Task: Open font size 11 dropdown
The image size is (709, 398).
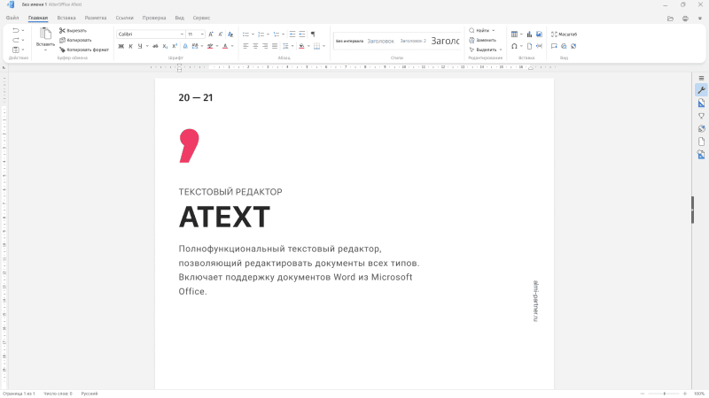Action: click(202, 34)
